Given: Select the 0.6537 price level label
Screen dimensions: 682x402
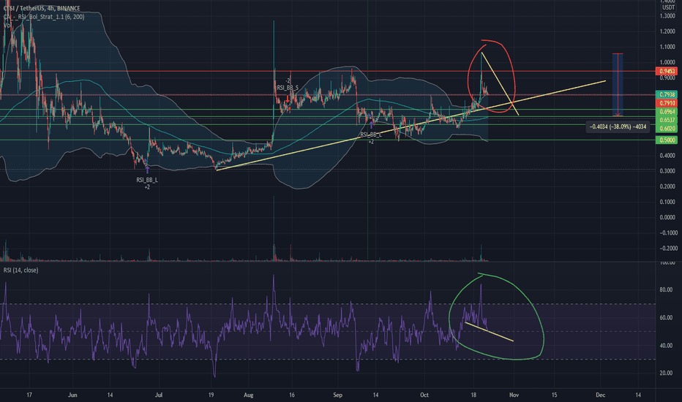Looking at the screenshot, I should 667,120.
